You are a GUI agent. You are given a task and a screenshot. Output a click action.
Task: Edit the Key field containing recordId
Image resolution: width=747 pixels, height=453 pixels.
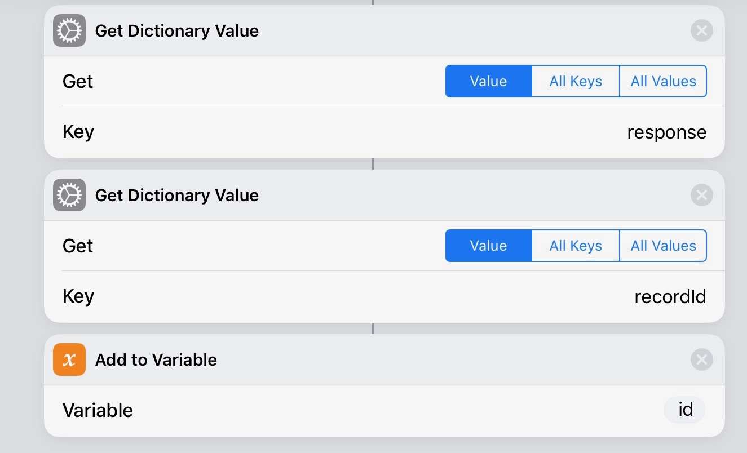670,296
